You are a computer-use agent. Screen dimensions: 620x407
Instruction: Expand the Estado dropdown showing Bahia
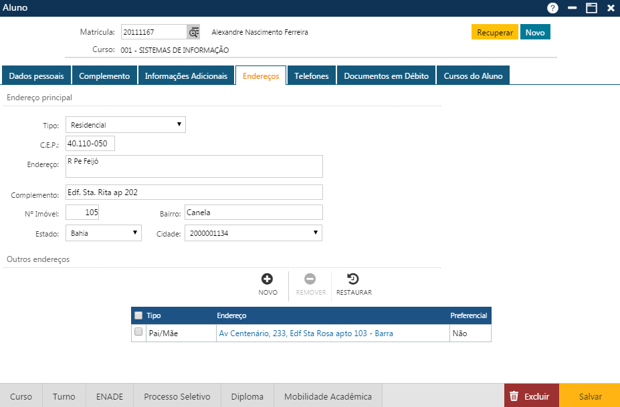coord(103,233)
